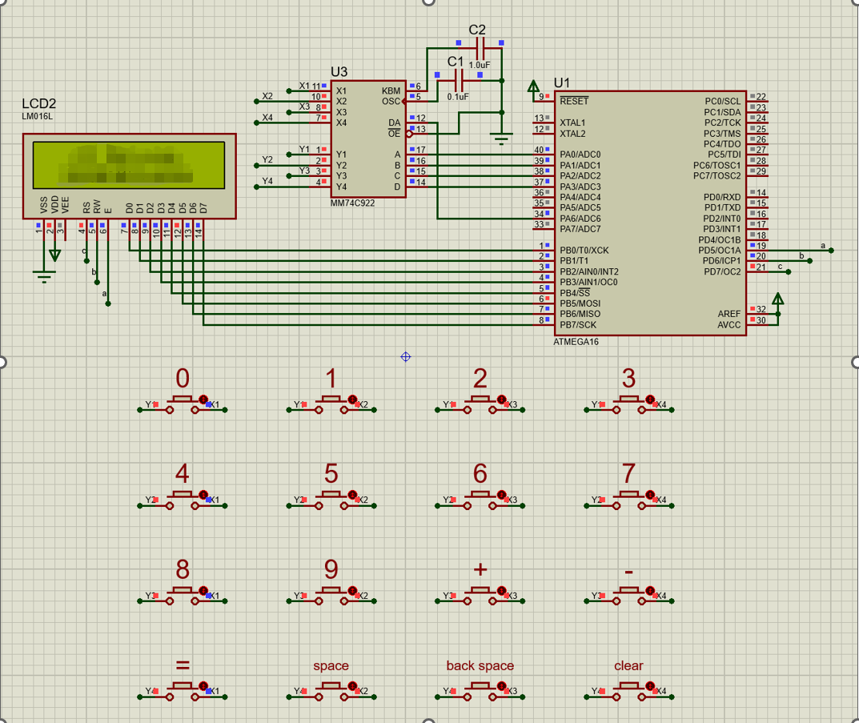The image size is (859, 723).
Task: Select capacitor C1 symbol
Action: coord(459,81)
